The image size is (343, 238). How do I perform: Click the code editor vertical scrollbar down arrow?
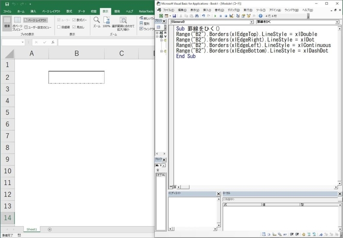click(339, 182)
